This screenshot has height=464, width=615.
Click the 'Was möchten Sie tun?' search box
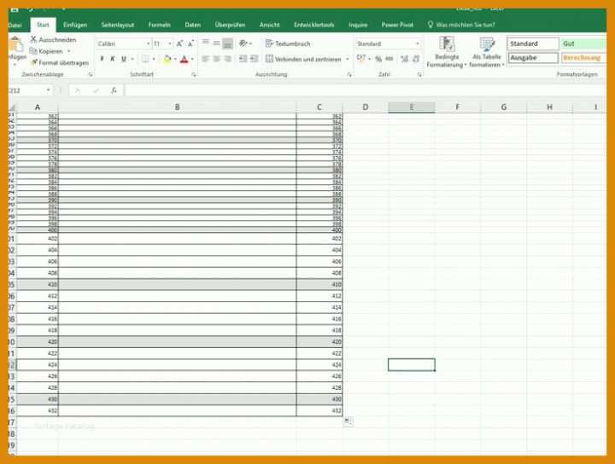click(461, 25)
